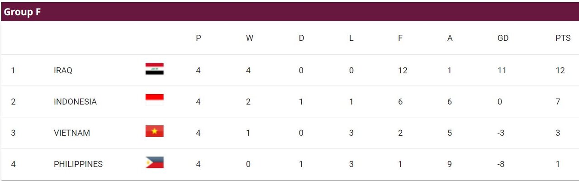Click the Indonesia flag icon

[x=154, y=100]
